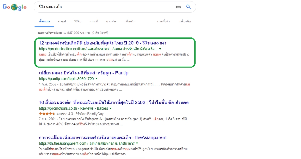This screenshot has width=301, height=159.
Task: Click the blue search magnifier icon
Action: [x=188, y=7]
